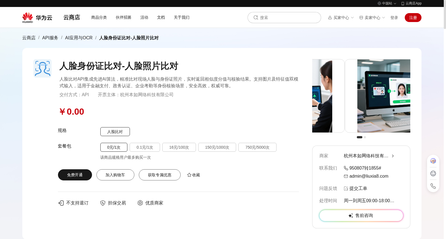Screen dimensions: 446x239
Task: Select the 0元/1次 package
Action: (x=114, y=147)
